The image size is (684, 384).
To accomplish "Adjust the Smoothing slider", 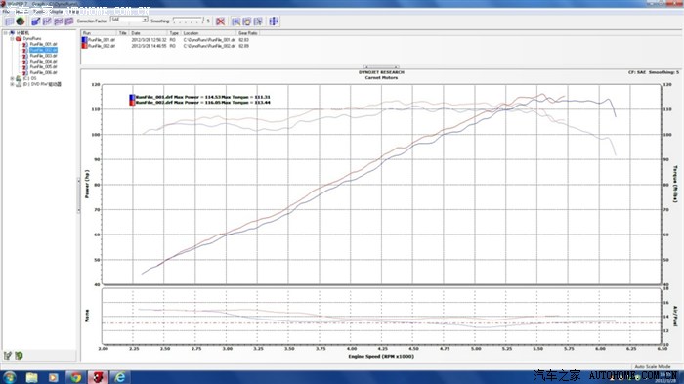I will click(188, 21).
